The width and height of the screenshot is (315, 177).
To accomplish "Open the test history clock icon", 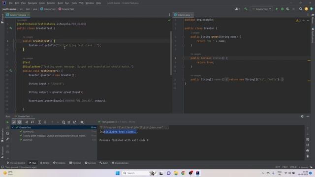I will [63, 122].
